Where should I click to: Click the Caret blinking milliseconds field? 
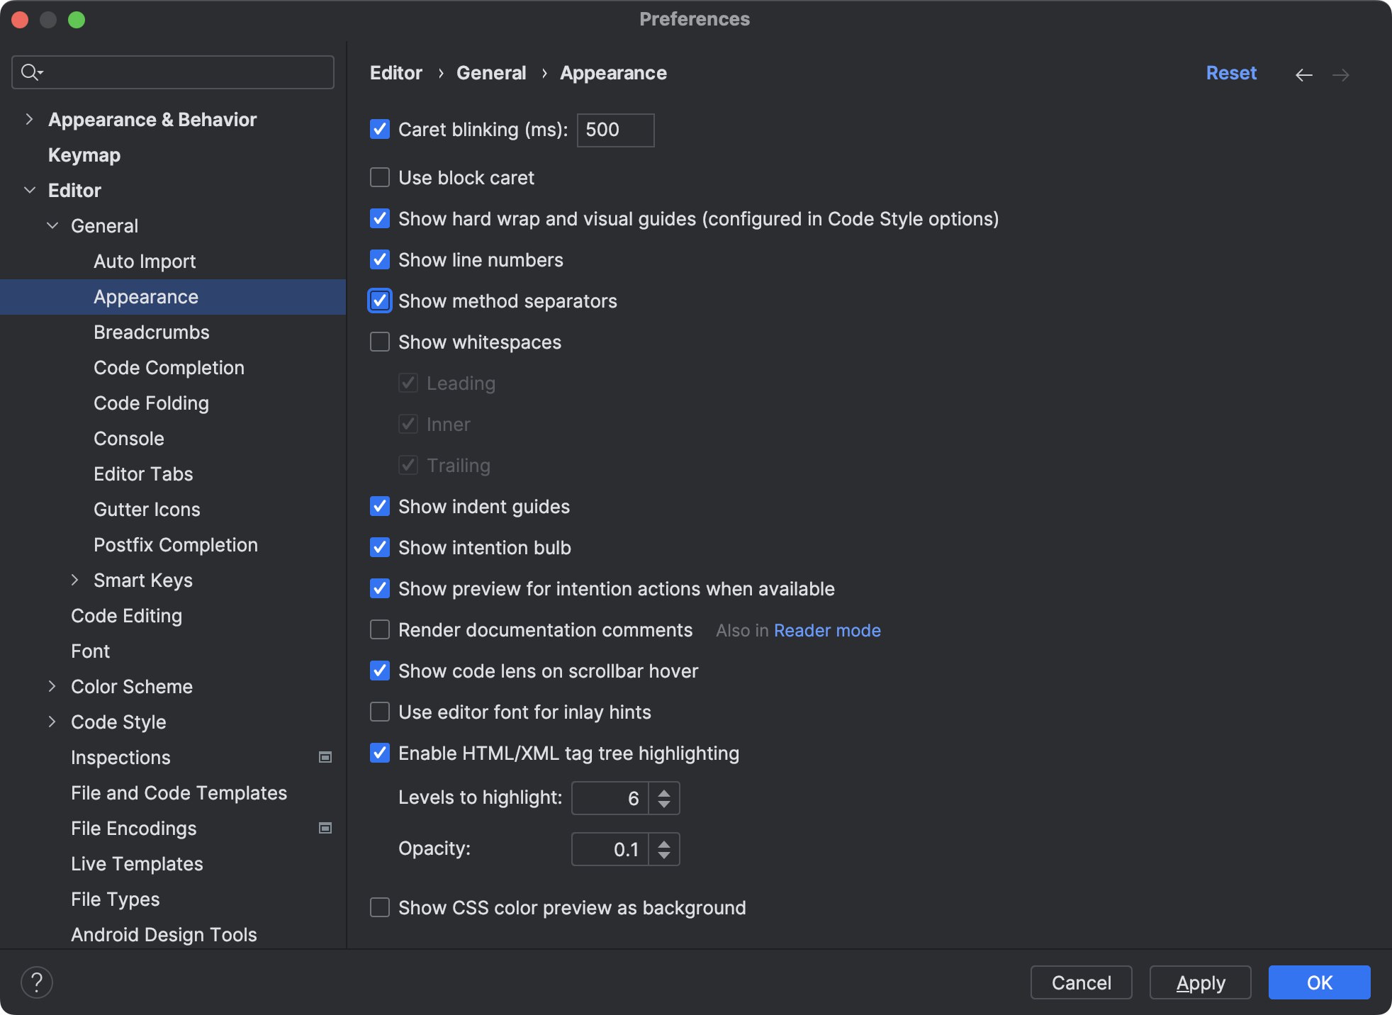tap(614, 130)
